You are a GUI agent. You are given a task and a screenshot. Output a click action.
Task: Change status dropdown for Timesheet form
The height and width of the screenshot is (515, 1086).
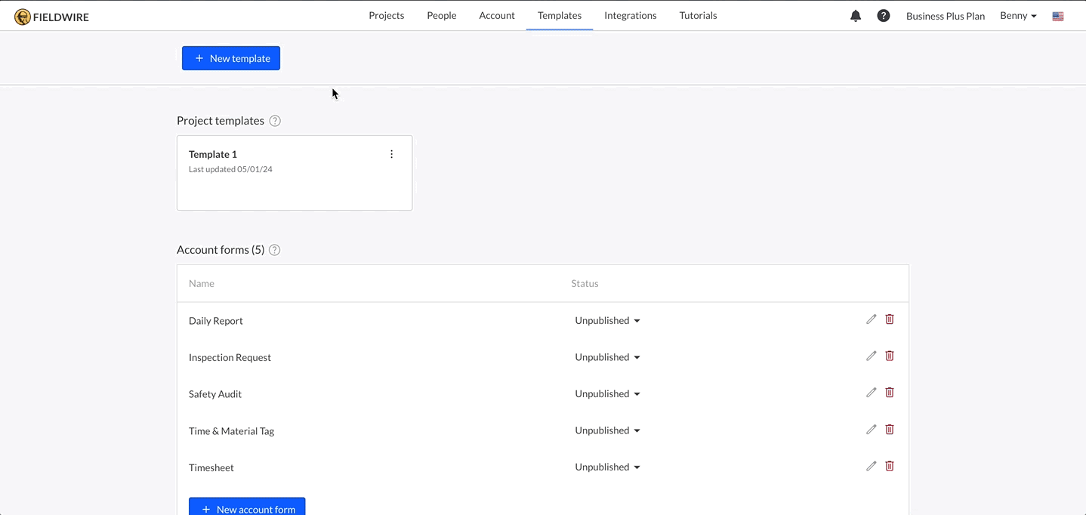click(607, 466)
